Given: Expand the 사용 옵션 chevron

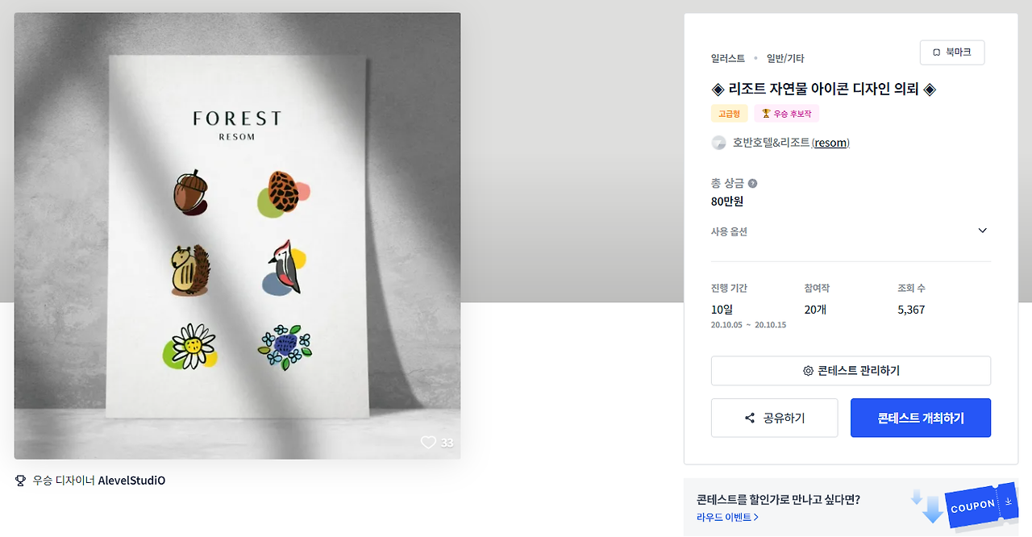Looking at the screenshot, I should 982,231.
